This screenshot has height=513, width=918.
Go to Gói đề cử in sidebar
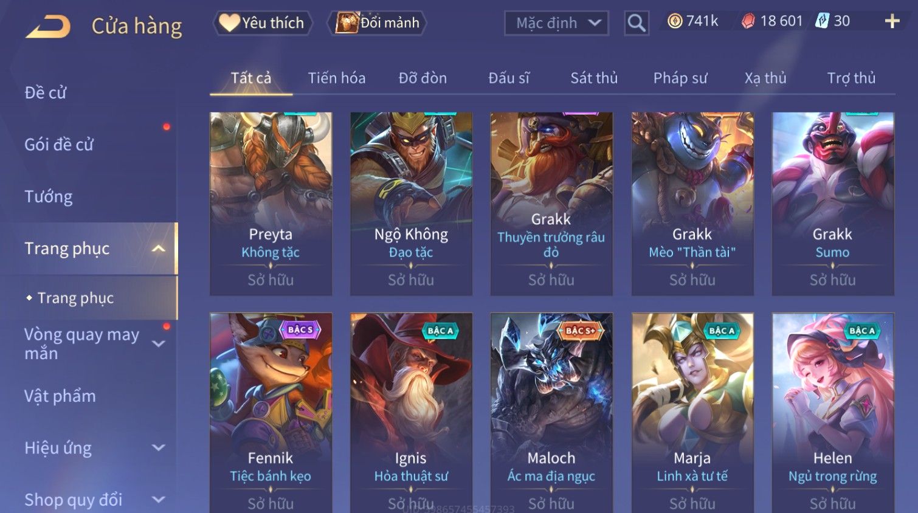tap(59, 145)
